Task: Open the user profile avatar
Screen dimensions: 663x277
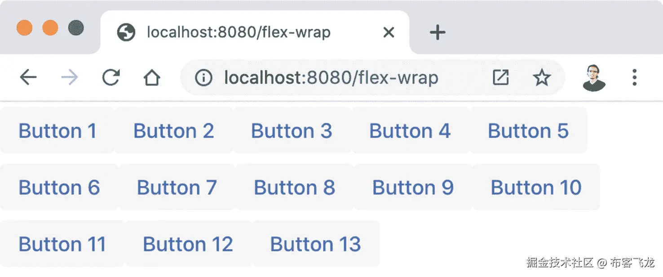Action: 594,78
